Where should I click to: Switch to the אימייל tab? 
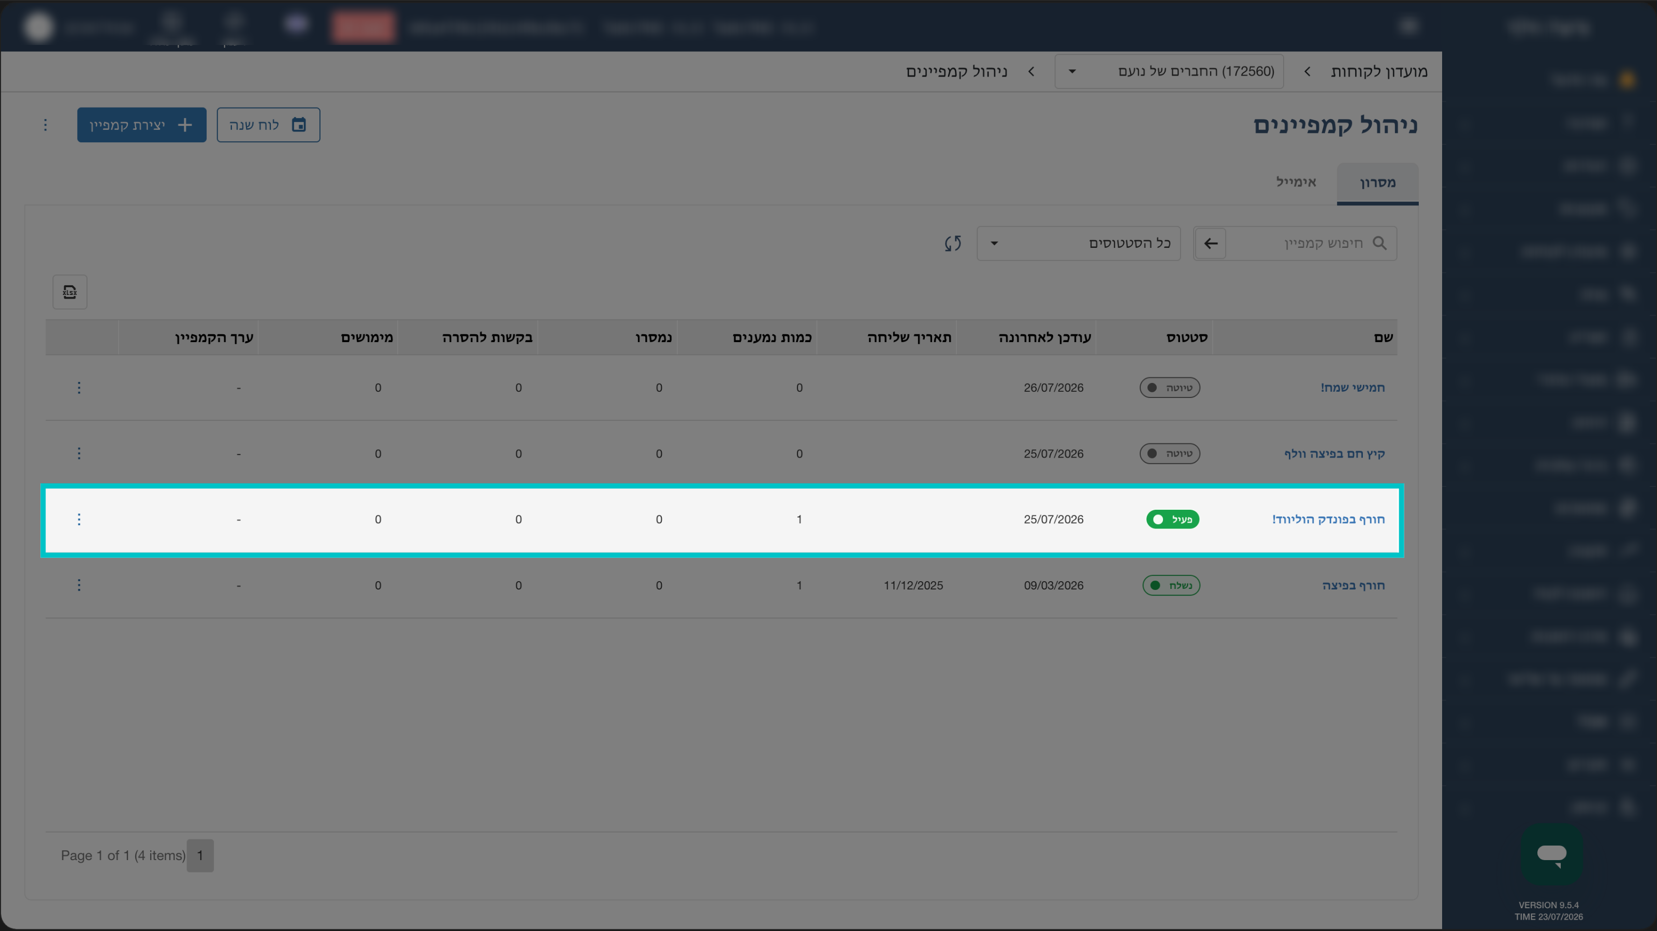1296,182
